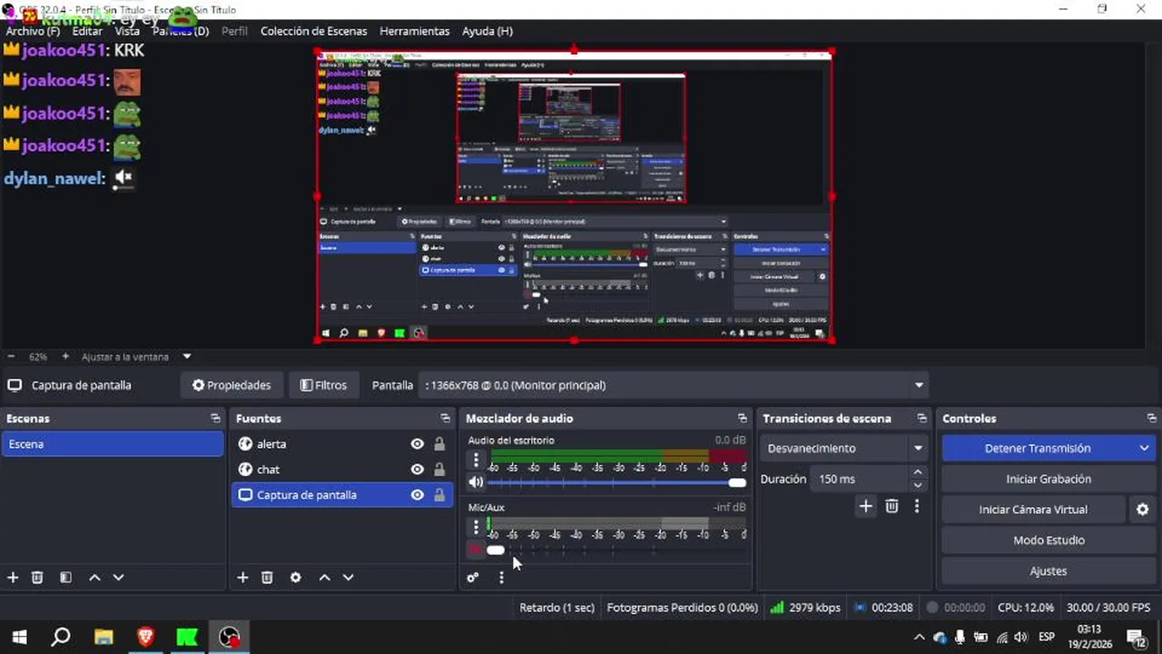Enable Modo Estudio

click(1049, 540)
